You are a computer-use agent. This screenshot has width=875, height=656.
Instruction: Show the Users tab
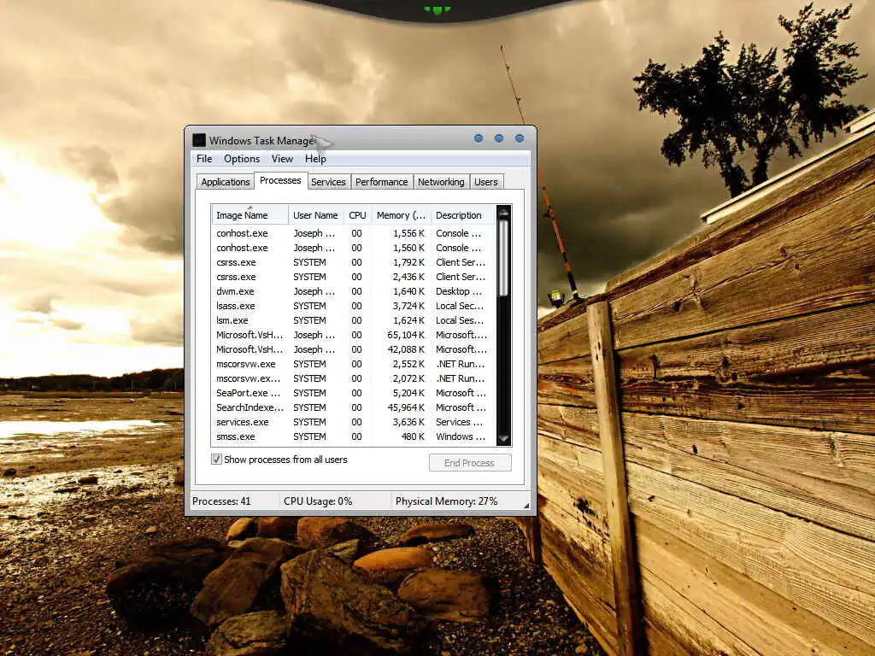486,182
